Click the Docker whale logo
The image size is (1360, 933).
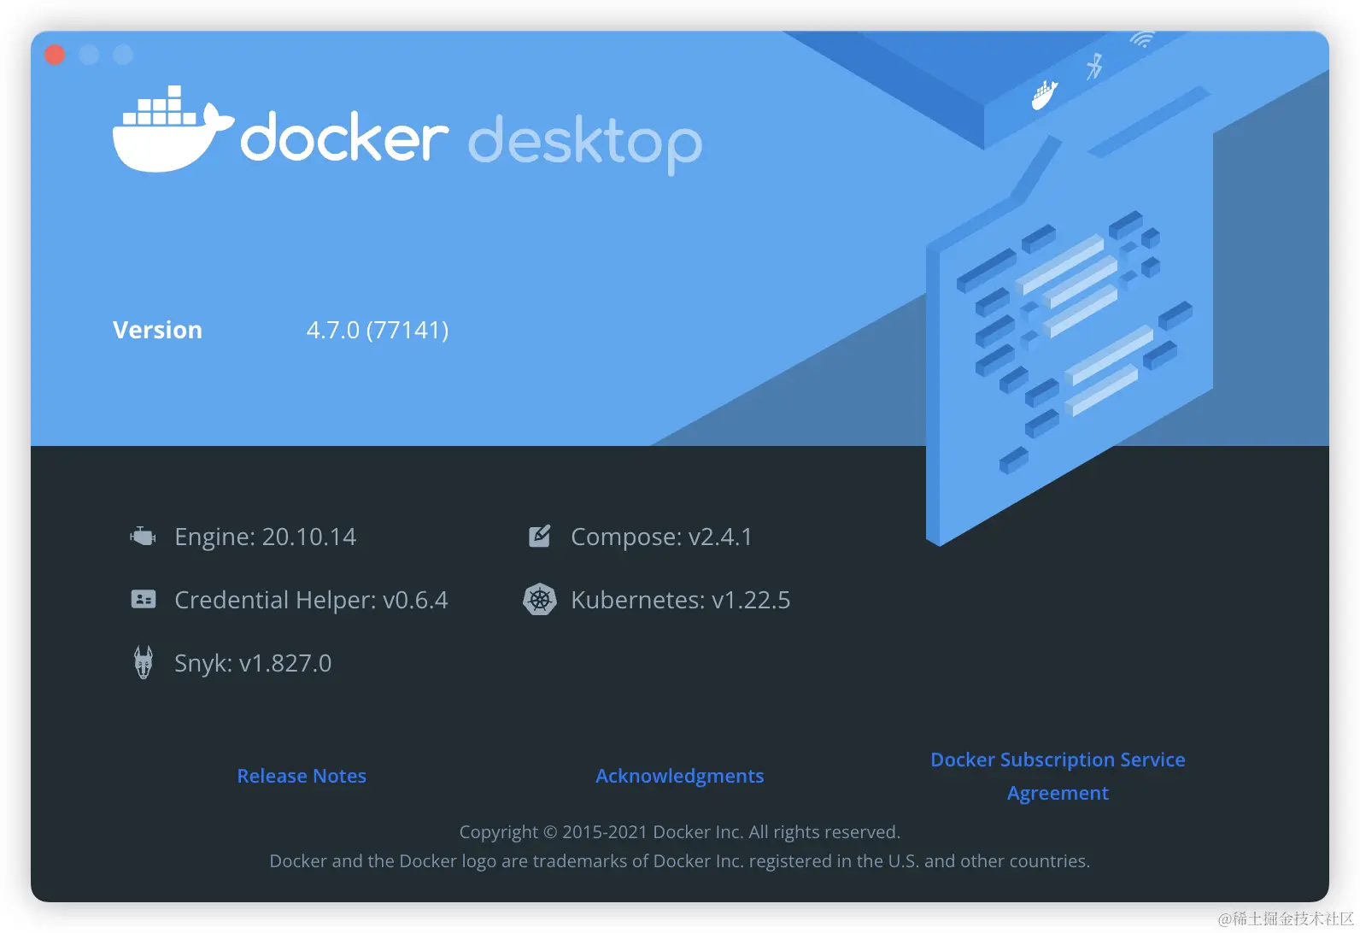173,128
